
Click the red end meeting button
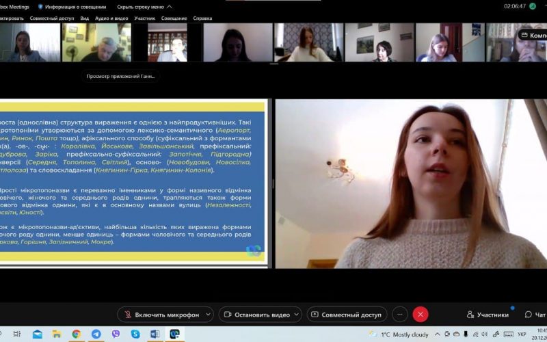pos(421,315)
